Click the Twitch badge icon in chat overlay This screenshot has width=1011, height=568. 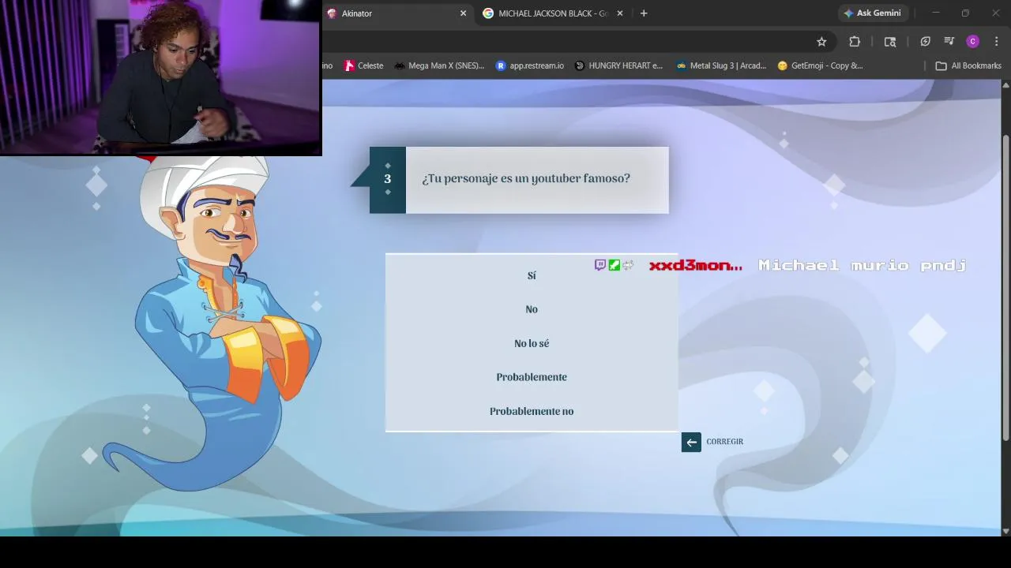600,265
